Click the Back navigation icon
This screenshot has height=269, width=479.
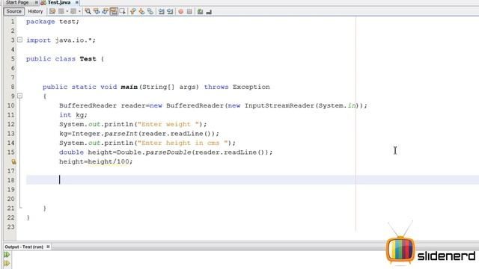[x=61, y=12]
